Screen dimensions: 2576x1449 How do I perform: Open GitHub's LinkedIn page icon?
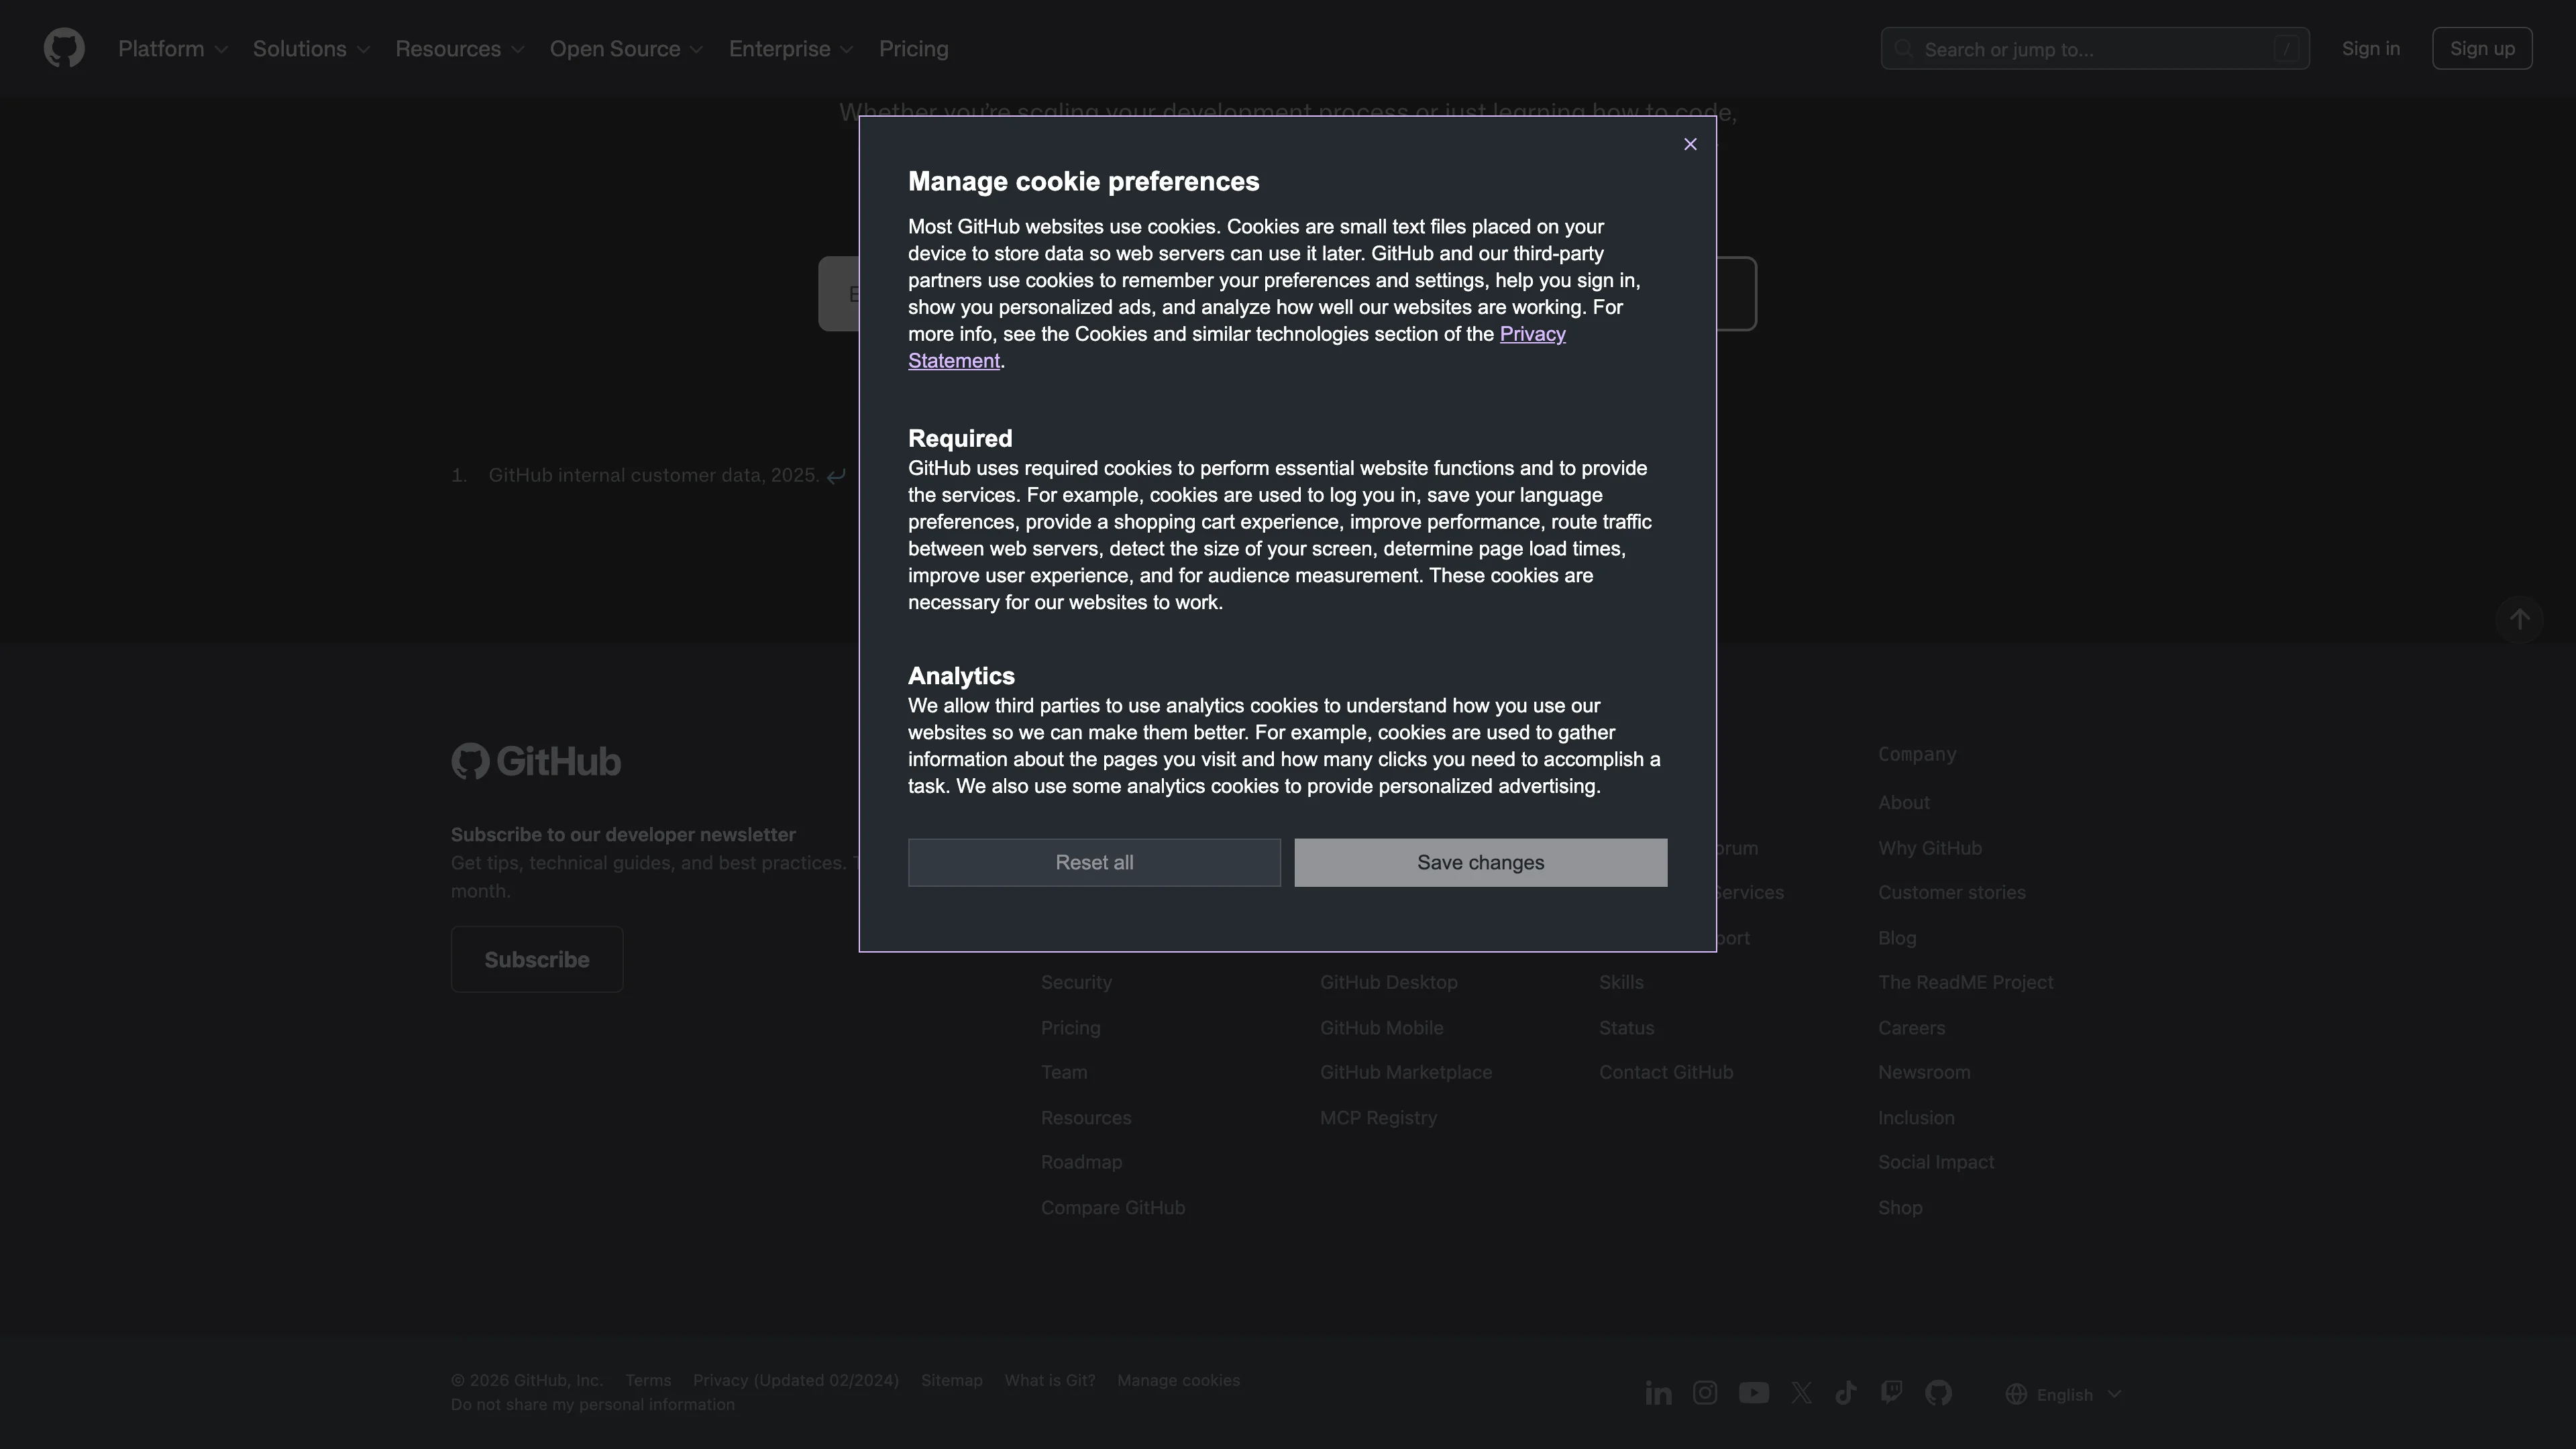coord(1658,1393)
